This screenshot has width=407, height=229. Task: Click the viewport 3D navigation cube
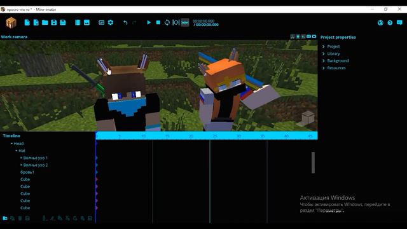coord(308,118)
